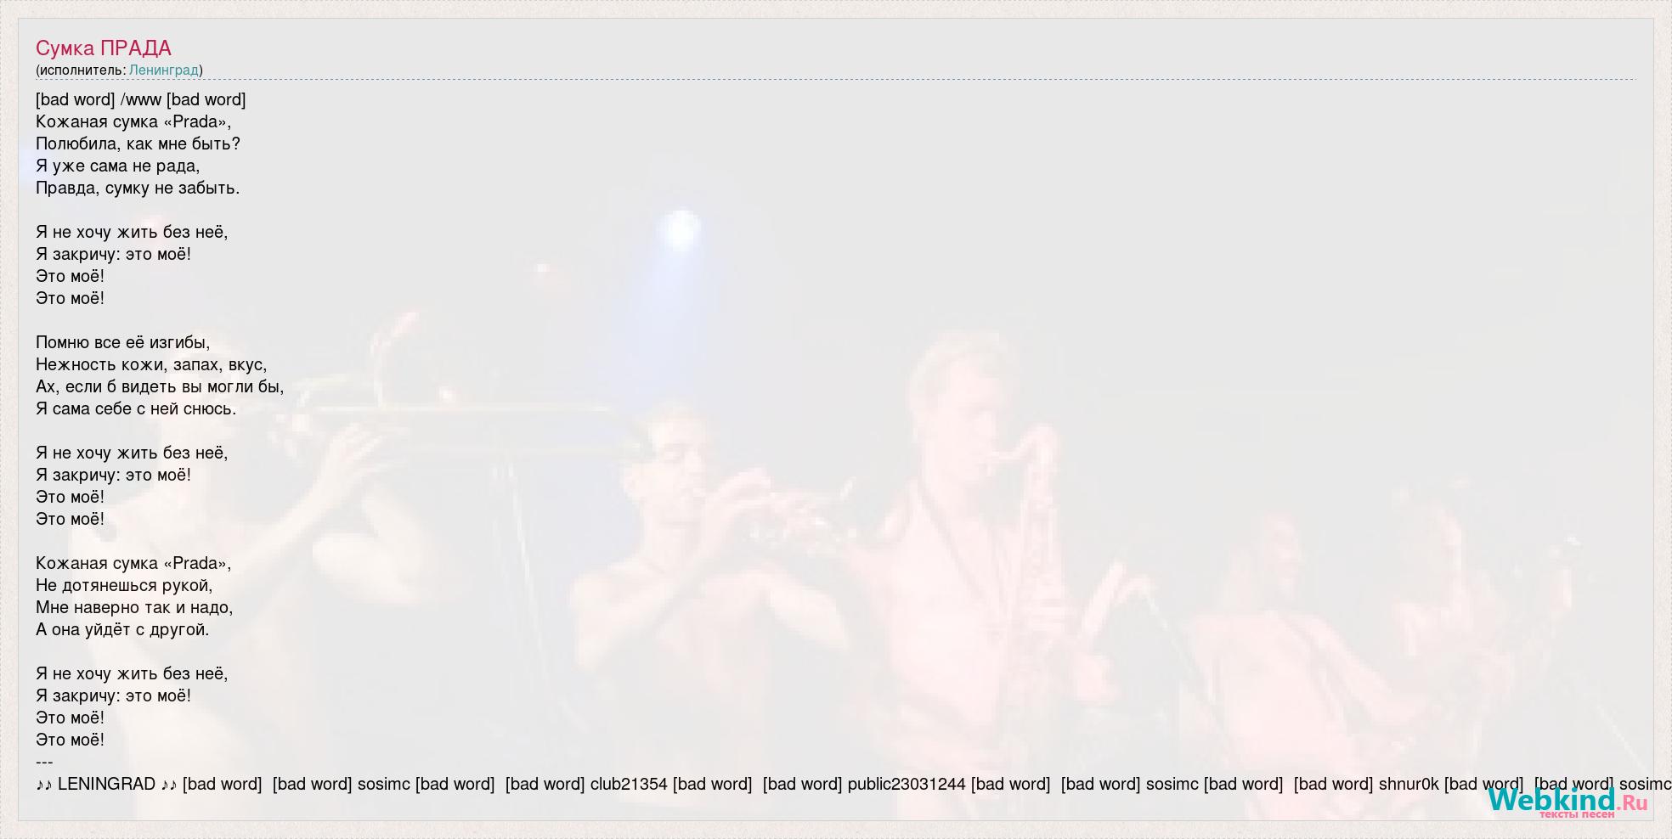Image resolution: width=1672 pixels, height=839 pixels.
Task: Click the line А она уйдёт с другой.
Action: tap(122, 629)
